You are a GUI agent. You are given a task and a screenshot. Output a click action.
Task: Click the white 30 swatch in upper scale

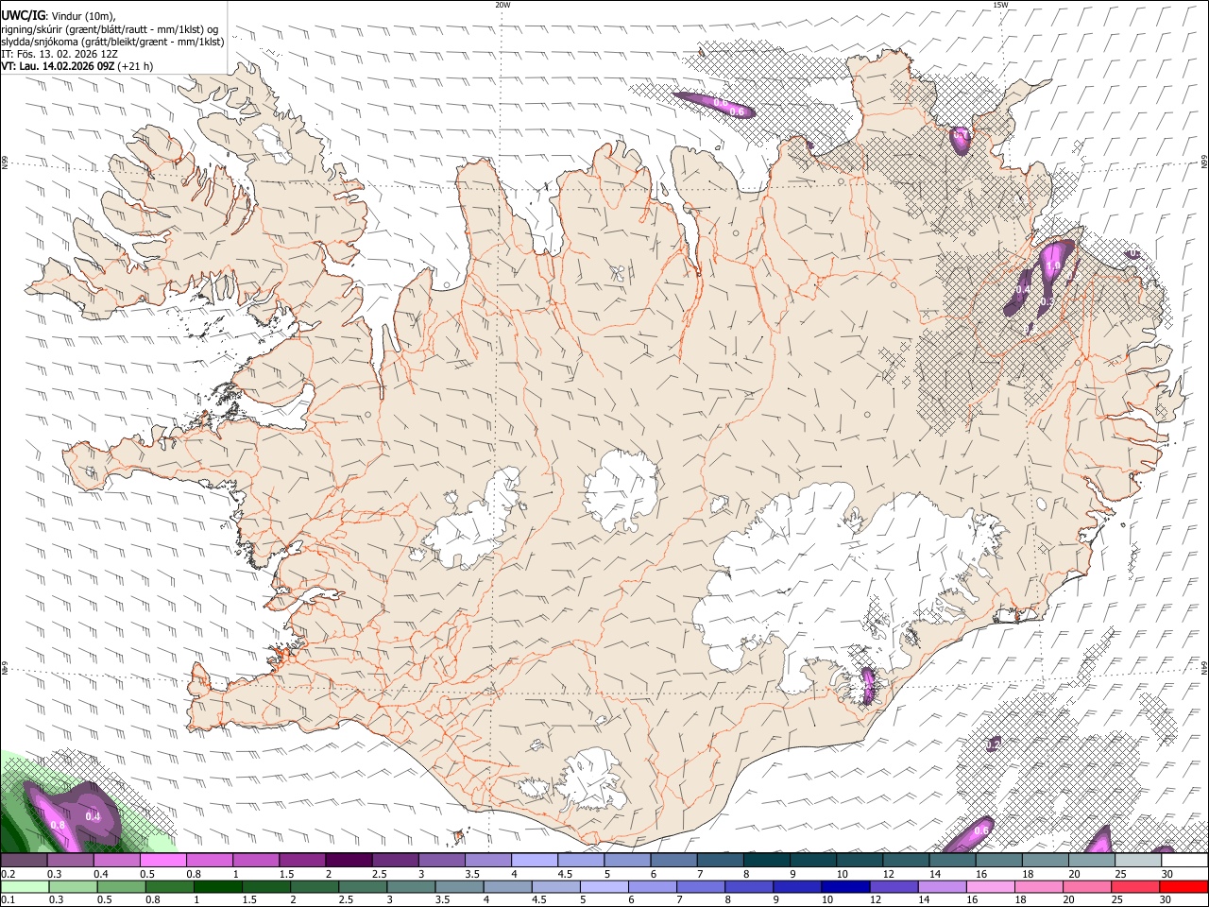pyautogui.click(x=1184, y=861)
